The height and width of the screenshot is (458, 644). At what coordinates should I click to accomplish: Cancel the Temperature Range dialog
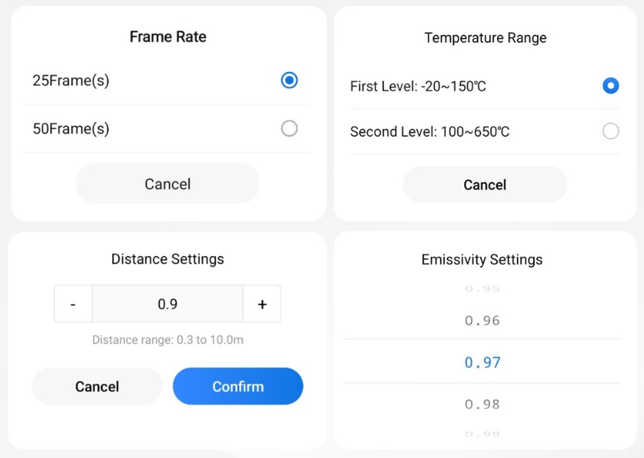click(485, 185)
